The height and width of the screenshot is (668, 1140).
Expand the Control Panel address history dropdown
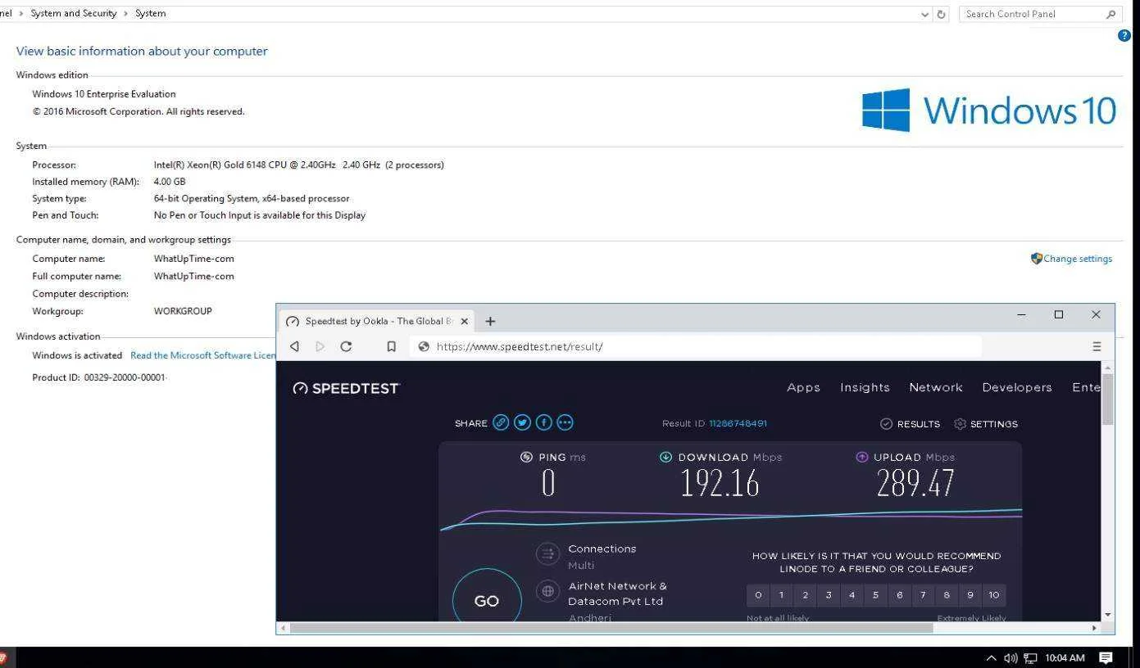pos(925,14)
